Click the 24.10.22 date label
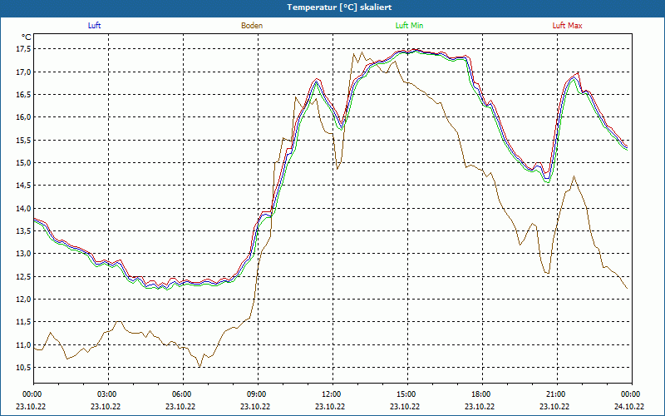Viewport: 665px width, 416px height. tap(629, 407)
